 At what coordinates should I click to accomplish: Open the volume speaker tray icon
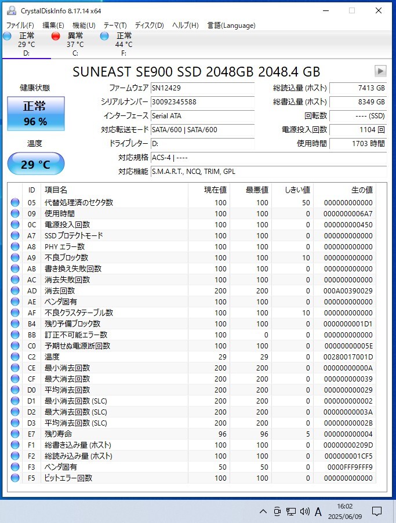(304, 511)
